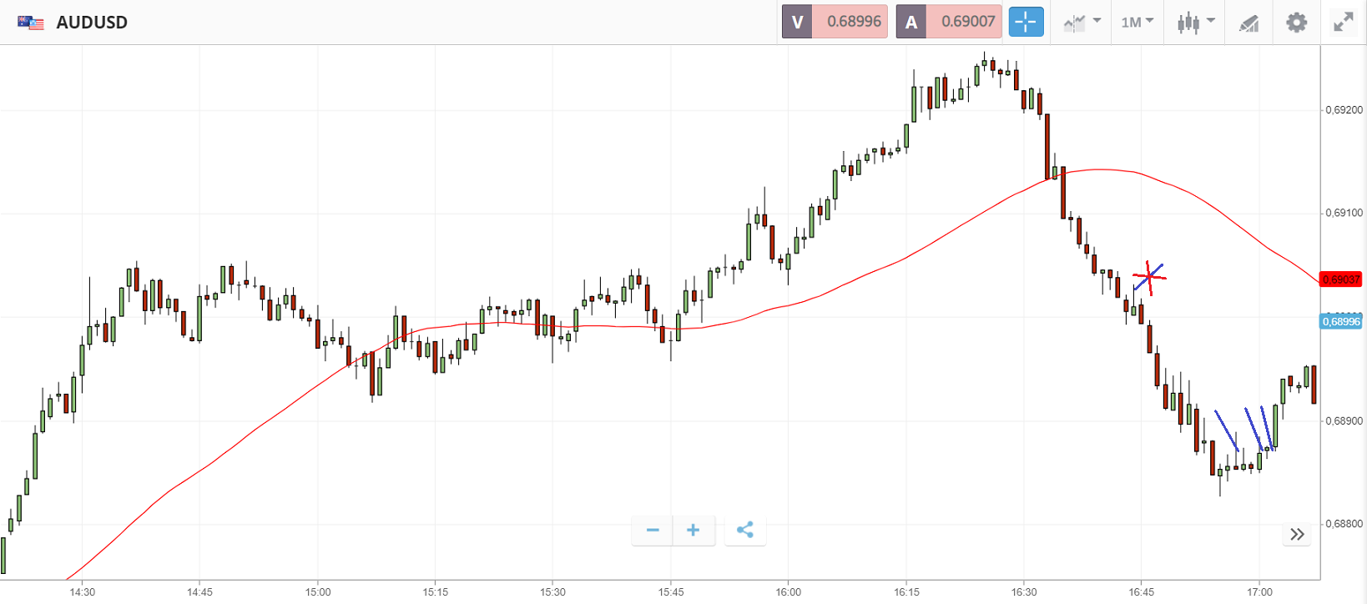Click the red 0.69037 moving average label
The height and width of the screenshot is (604, 1367).
coord(1341,279)
